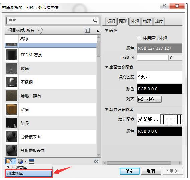
Task: Select the 窗扇 material name
Action: 25,110
